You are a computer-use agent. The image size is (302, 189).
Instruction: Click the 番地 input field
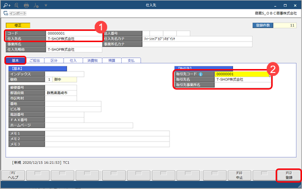click(x=73, y=104)
